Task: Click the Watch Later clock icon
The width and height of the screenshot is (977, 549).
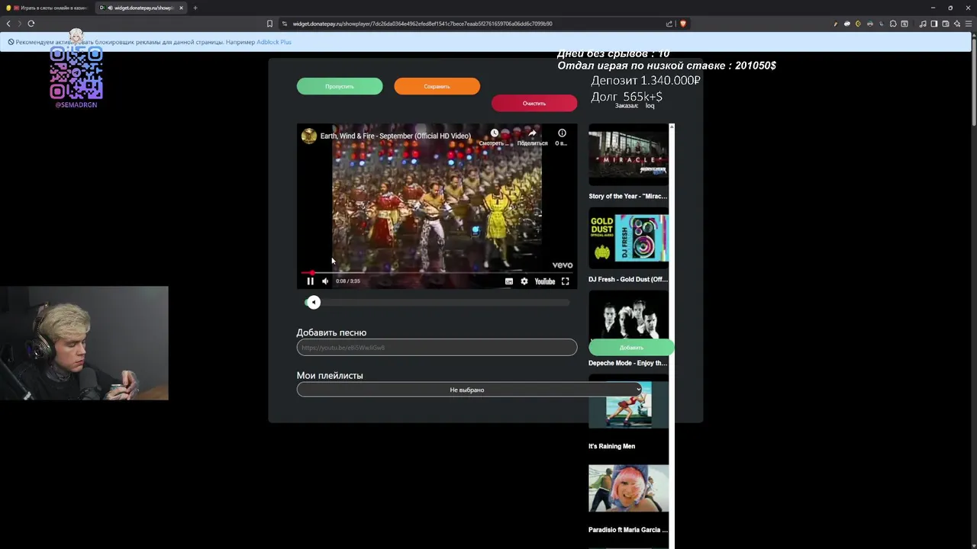Action: pyautogui.click(x=494, y=133)
